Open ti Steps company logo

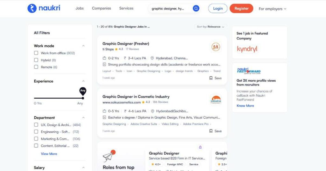216,47
